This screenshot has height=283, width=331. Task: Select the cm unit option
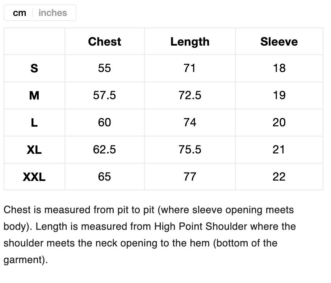[20, 13]
